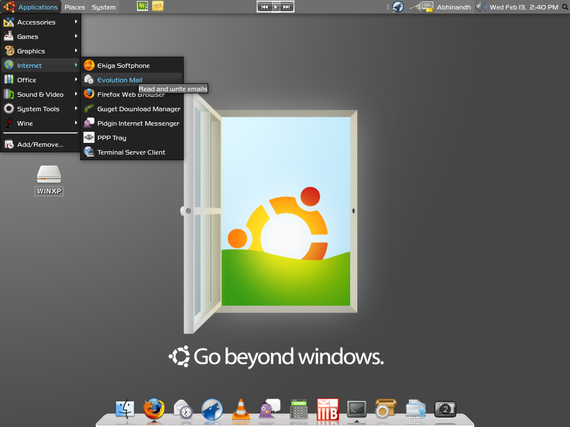
Task: Open VLC media player from the dock
Action: [x=240, y=410]
